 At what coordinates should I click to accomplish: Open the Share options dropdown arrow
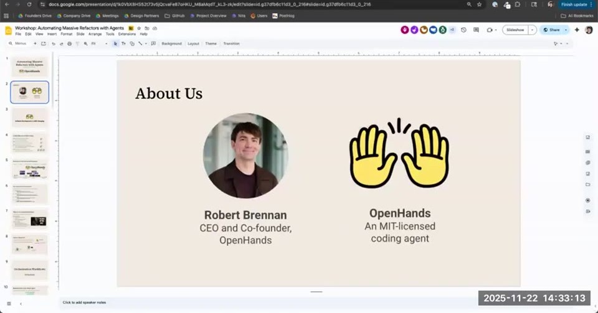click(x=566, y=30)
